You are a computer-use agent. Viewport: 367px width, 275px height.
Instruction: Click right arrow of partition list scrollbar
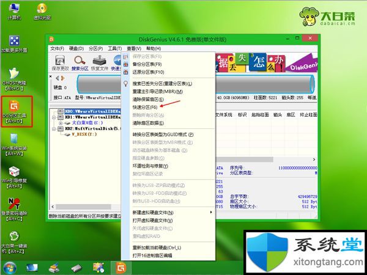(314, 159)
